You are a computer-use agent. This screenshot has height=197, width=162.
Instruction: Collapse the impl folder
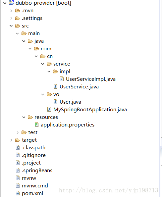(49, 72)
